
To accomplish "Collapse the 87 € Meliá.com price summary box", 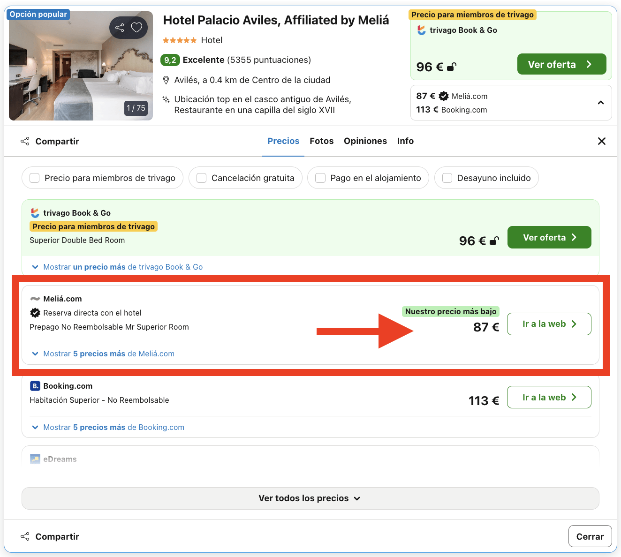I will click(601, 102).
